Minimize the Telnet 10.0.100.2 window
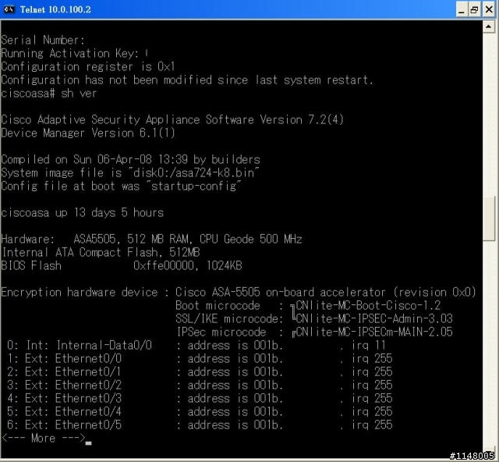This screenshot has width=499, height=462. [462, 10]
